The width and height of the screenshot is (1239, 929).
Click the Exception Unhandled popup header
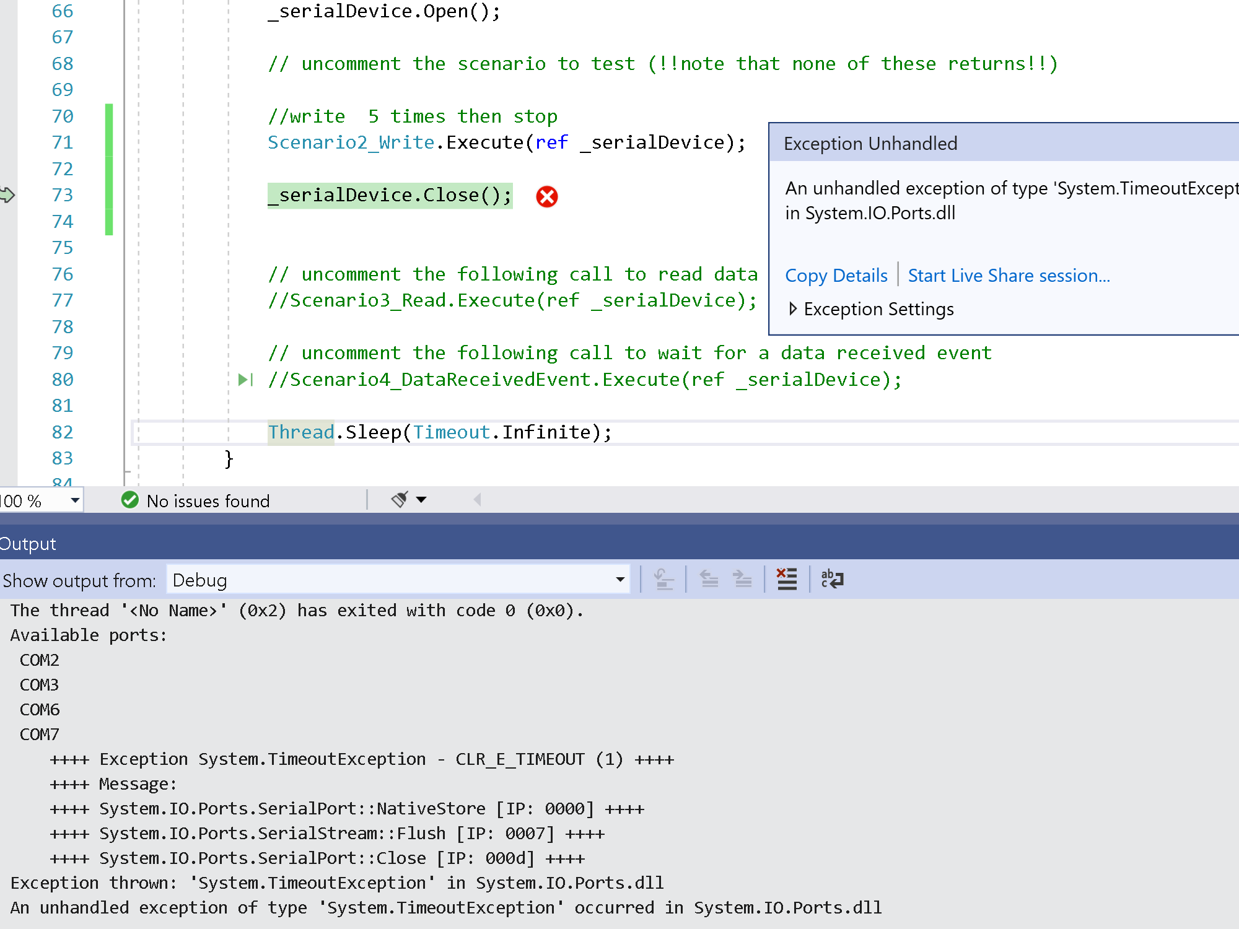click(870, 143)
